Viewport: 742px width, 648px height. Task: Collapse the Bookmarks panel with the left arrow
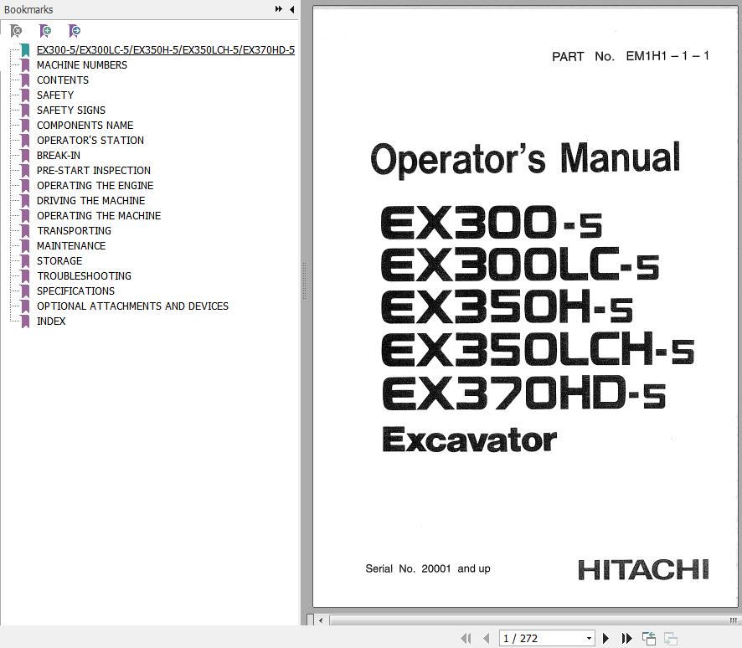click(291, 9)
